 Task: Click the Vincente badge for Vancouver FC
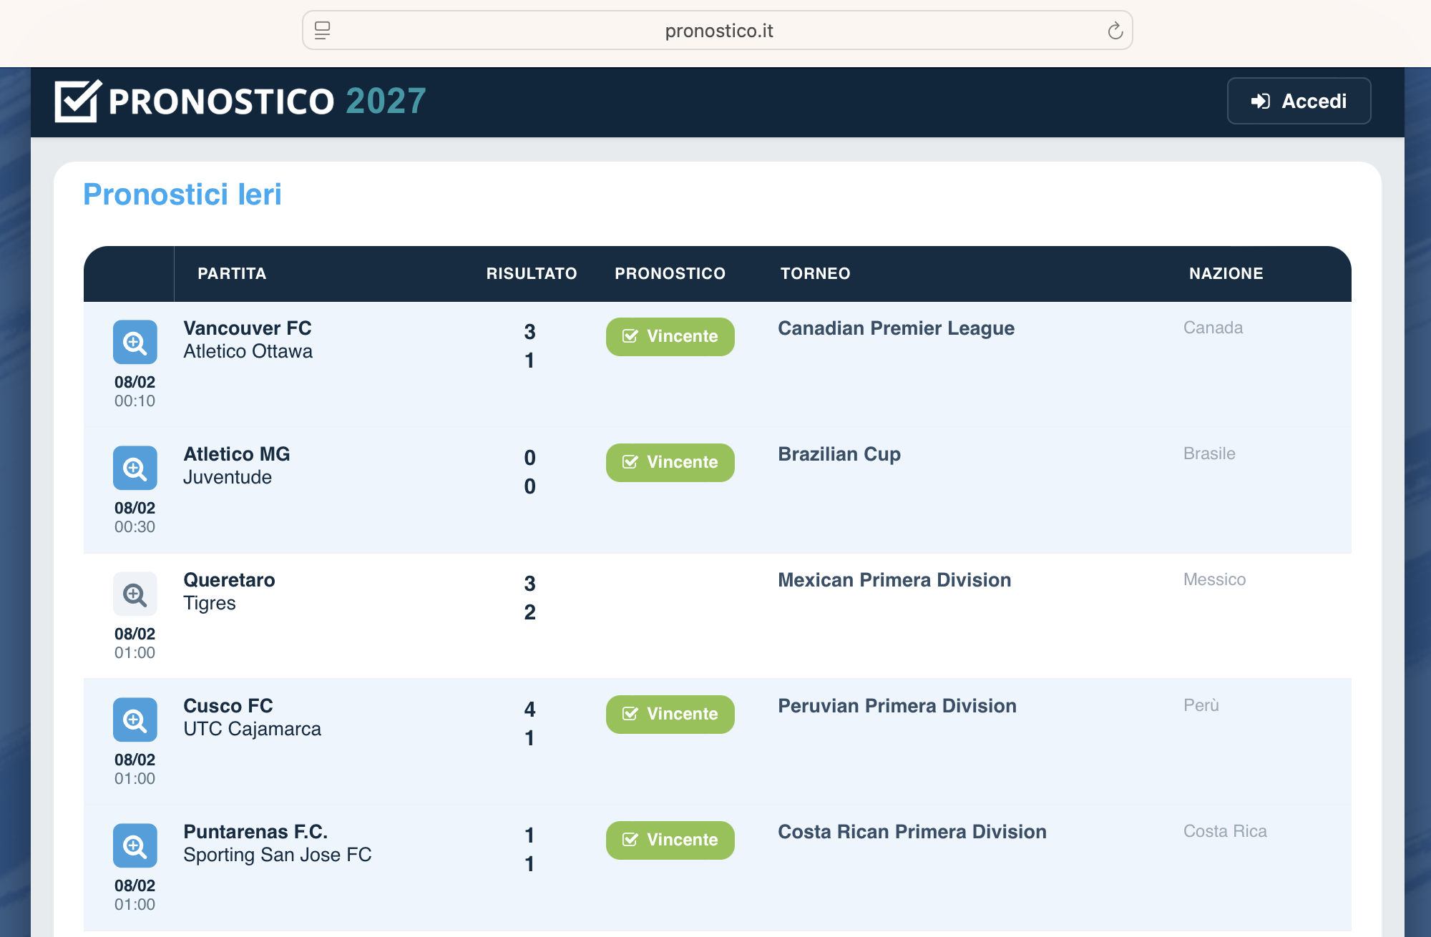coord(670,337)
